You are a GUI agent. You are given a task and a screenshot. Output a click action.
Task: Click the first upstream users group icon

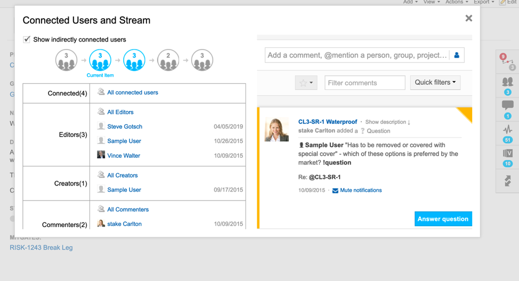[x=66, y=60]
